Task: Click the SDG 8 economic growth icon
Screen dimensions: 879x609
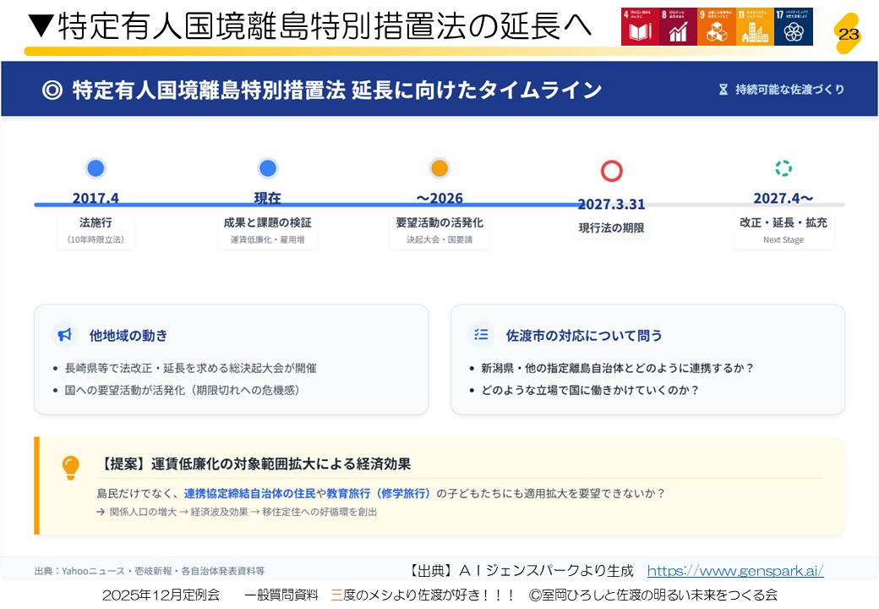Action: coord(678,26)
